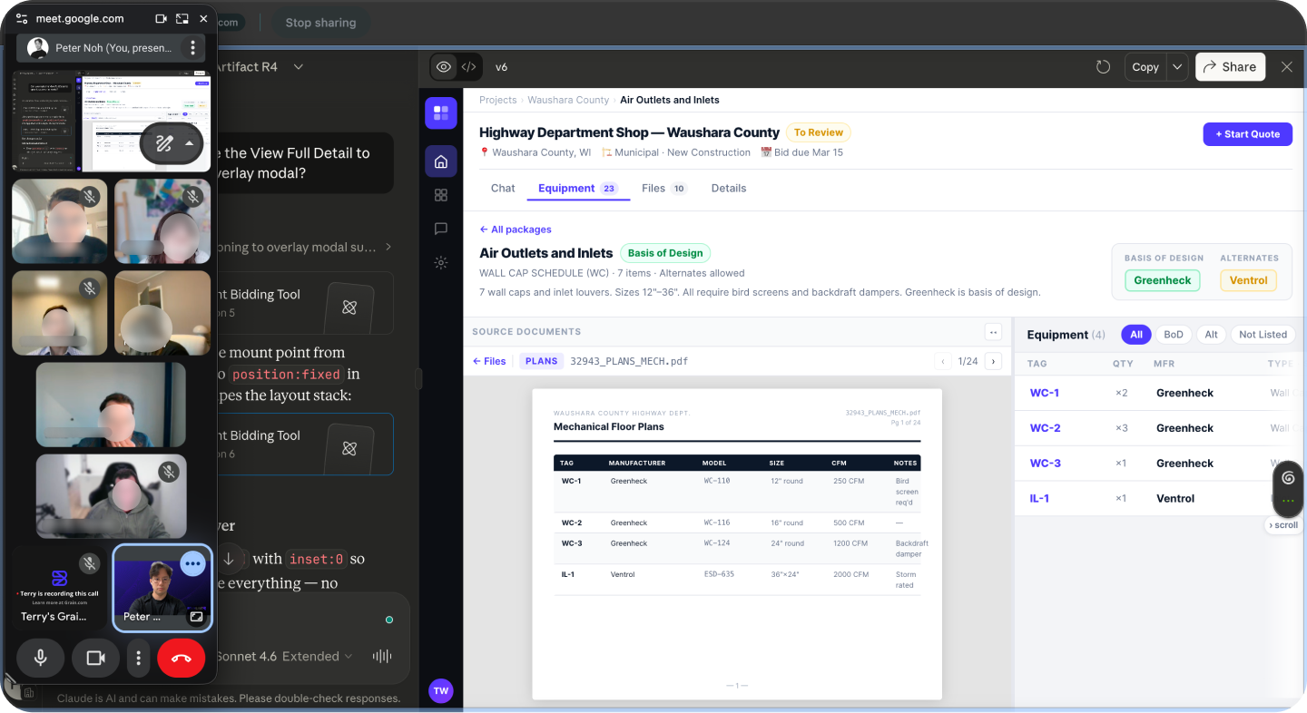The height and width of the screenshot is (713, 1307).
Task: Hang up the Meet call
Action: pos(181,658)
